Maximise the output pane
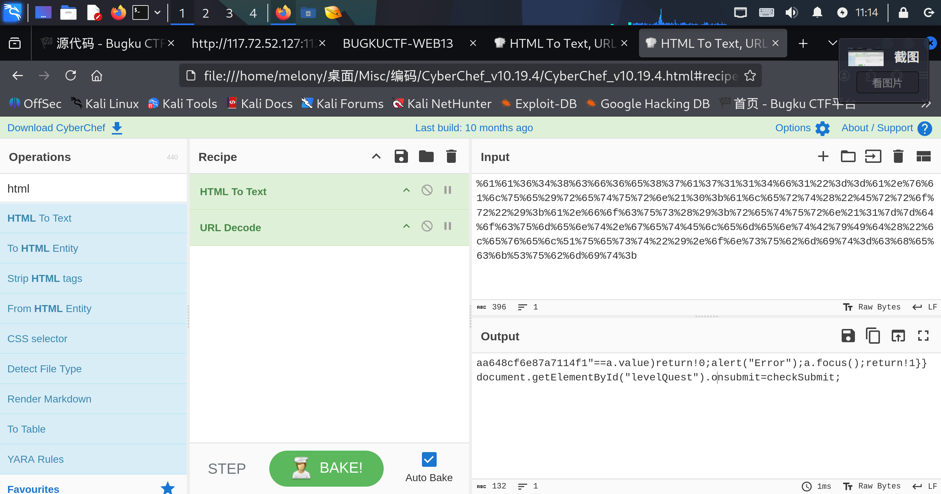Image resolution: width=941 pixels, height=494 pixels. (923, 336)
